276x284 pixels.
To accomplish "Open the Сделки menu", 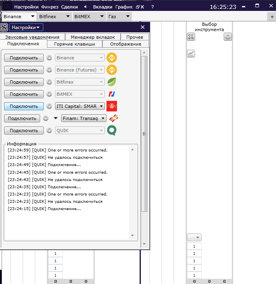I will 70,7.
